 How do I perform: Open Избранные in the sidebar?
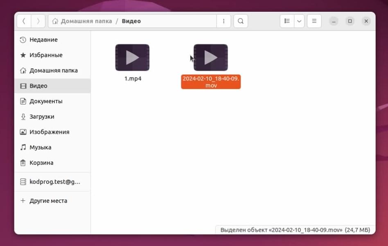(x=52, y=55)
